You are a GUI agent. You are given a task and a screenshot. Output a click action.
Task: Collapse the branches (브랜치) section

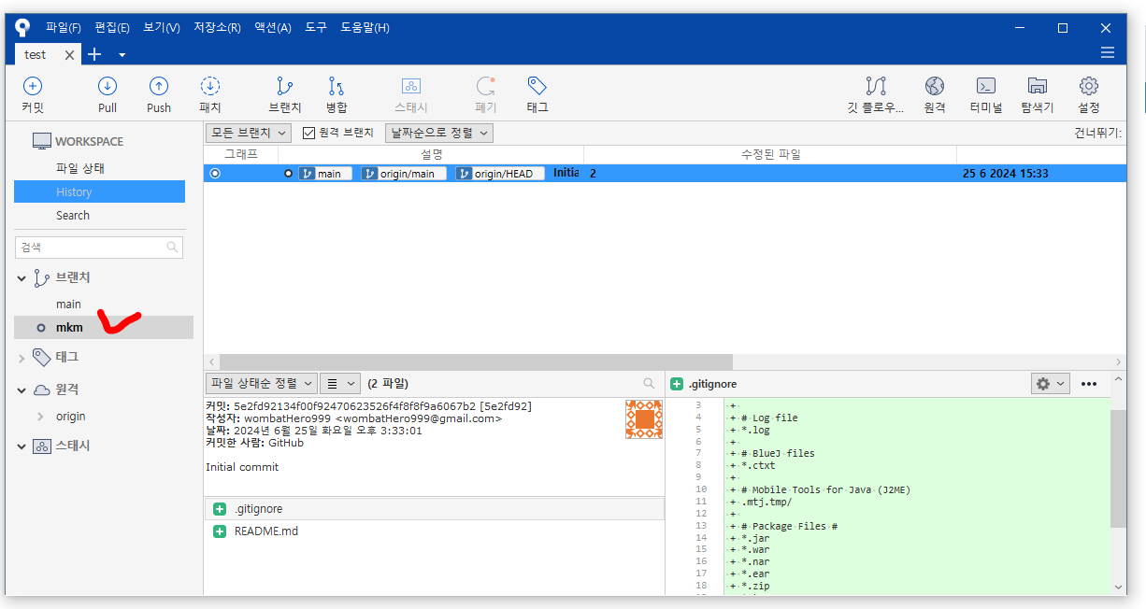pyautogui.click(x=21, y=278)
